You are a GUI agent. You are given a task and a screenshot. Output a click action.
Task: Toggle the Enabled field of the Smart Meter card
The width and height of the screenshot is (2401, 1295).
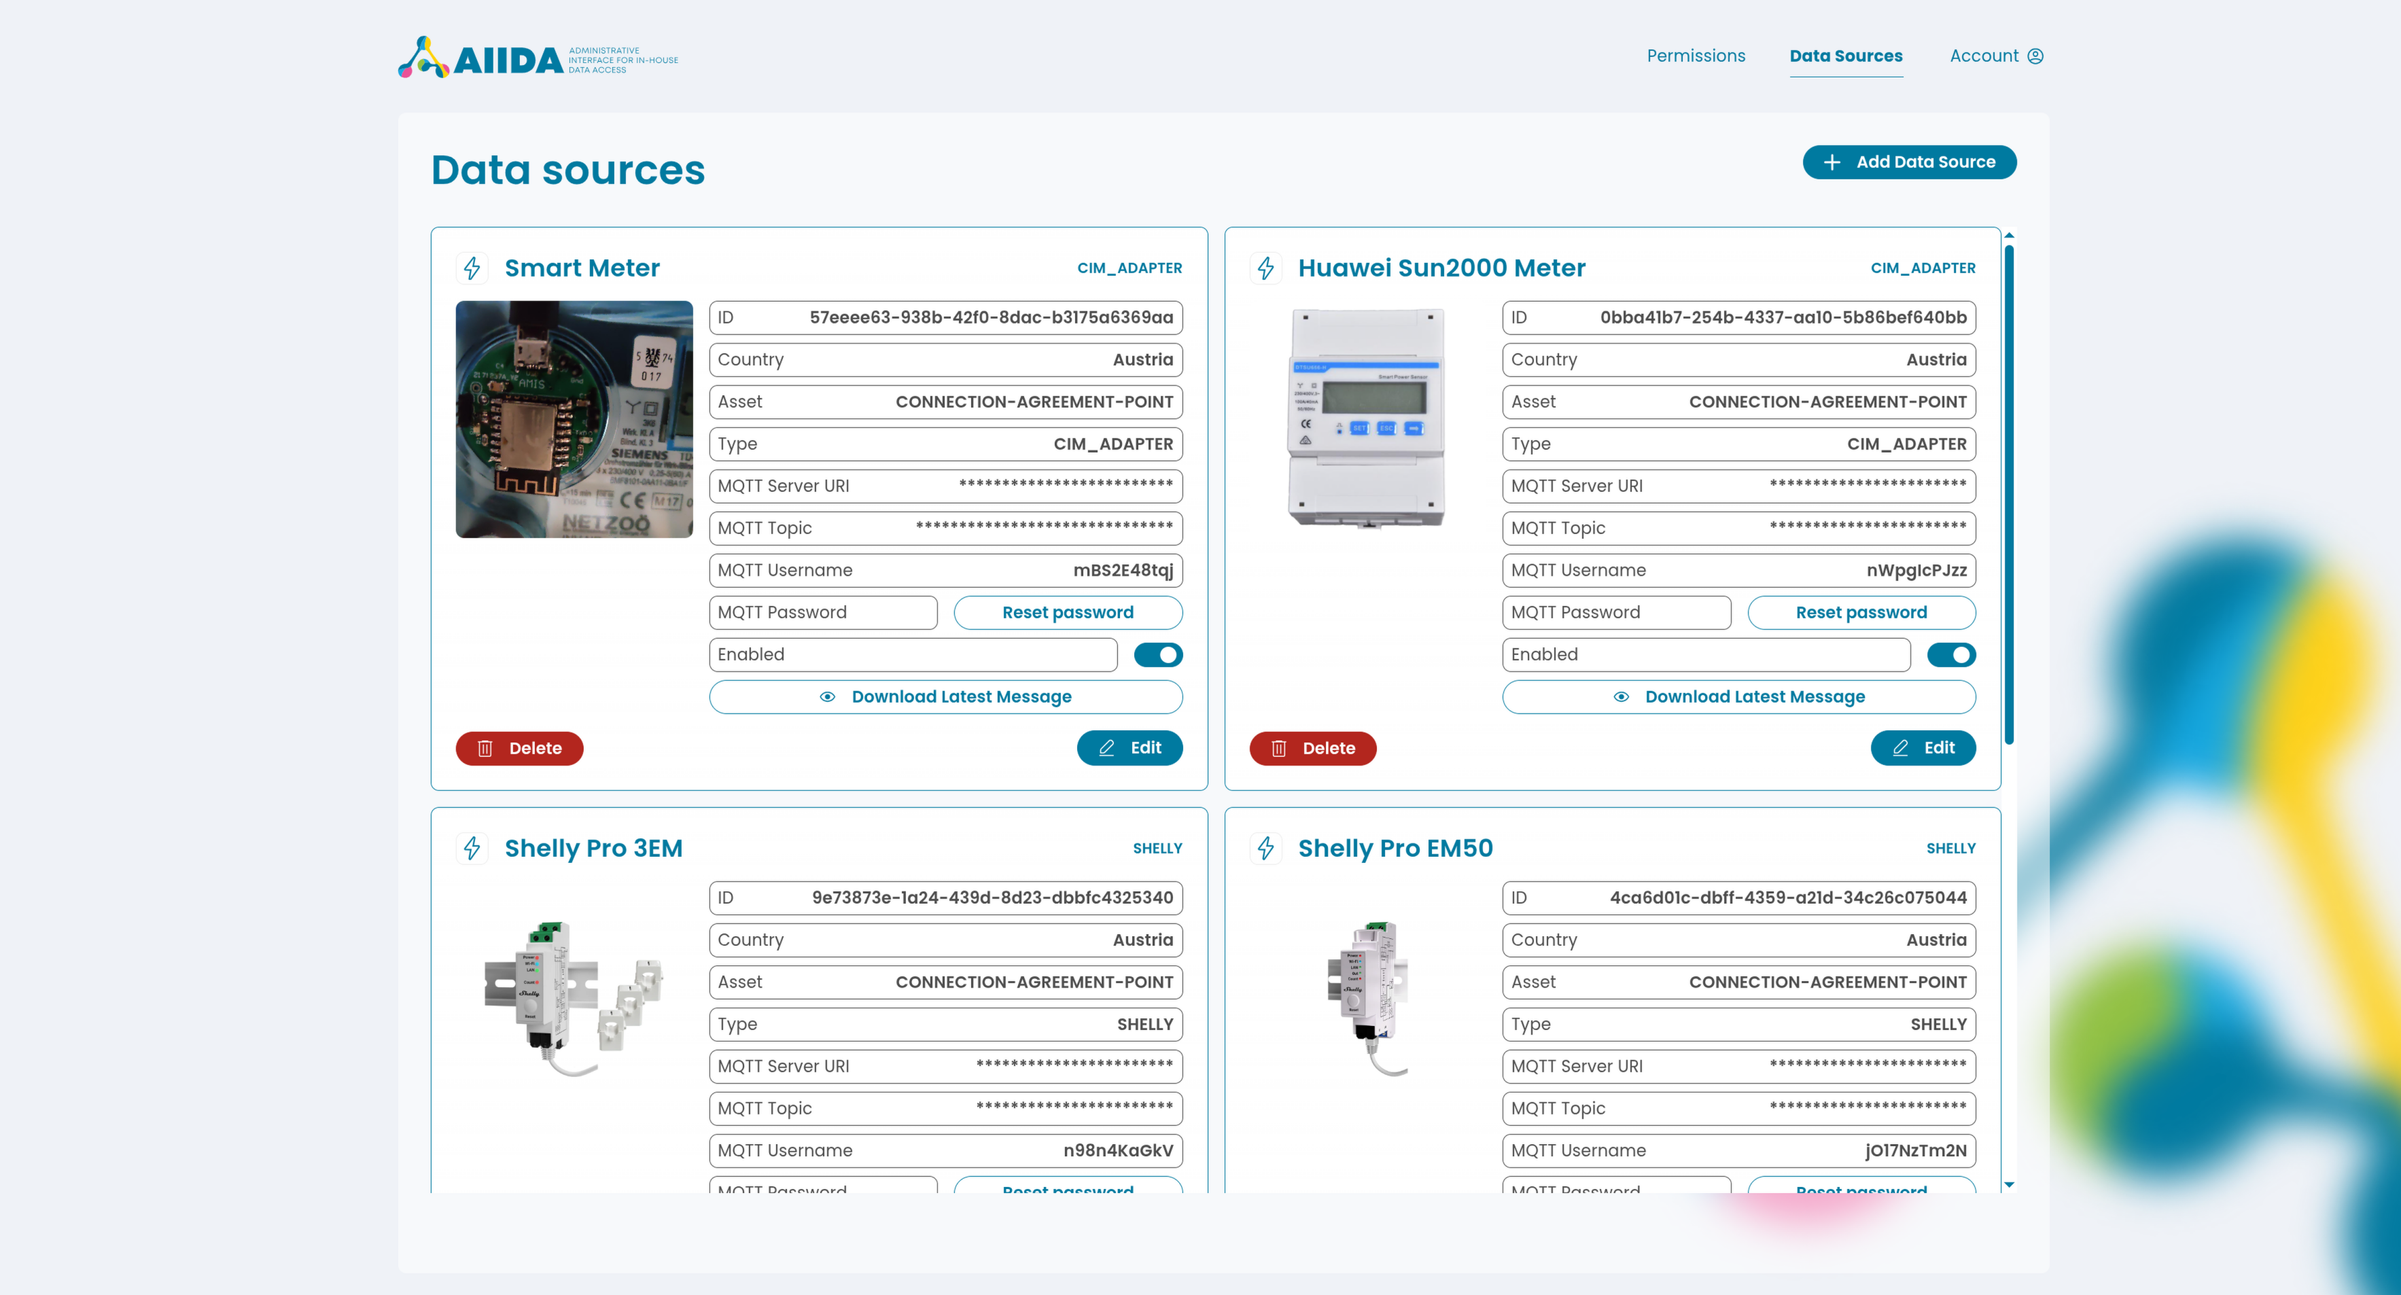click(1157, 654)
